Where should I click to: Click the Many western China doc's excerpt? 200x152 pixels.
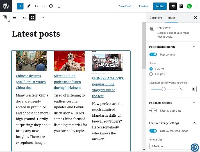[33, 119]
